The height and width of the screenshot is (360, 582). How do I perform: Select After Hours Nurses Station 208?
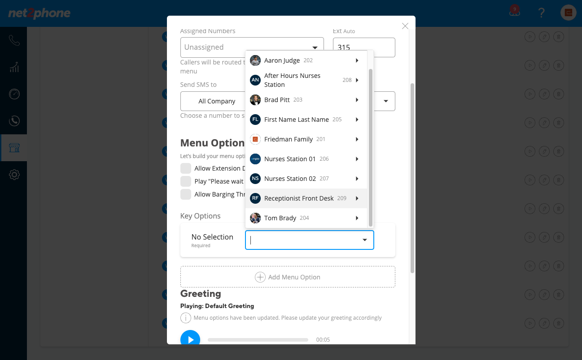(x=306, y=80)
